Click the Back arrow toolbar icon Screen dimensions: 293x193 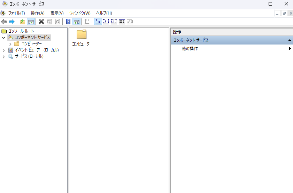pos(4,22)
